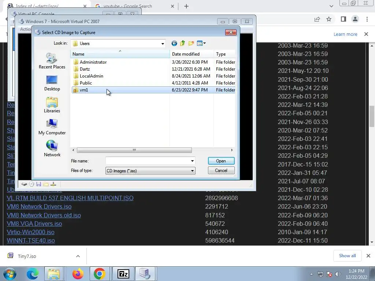This screenshot has width=375, height=281.
Task: Sort file list by Type column
Action: (x=224, y=54)
